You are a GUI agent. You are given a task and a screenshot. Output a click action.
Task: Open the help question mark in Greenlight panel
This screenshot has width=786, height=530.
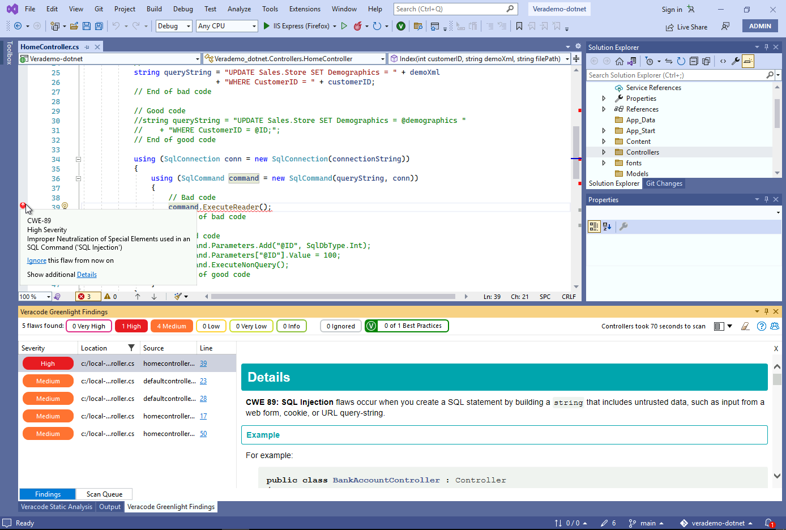[x=762, y=326]
